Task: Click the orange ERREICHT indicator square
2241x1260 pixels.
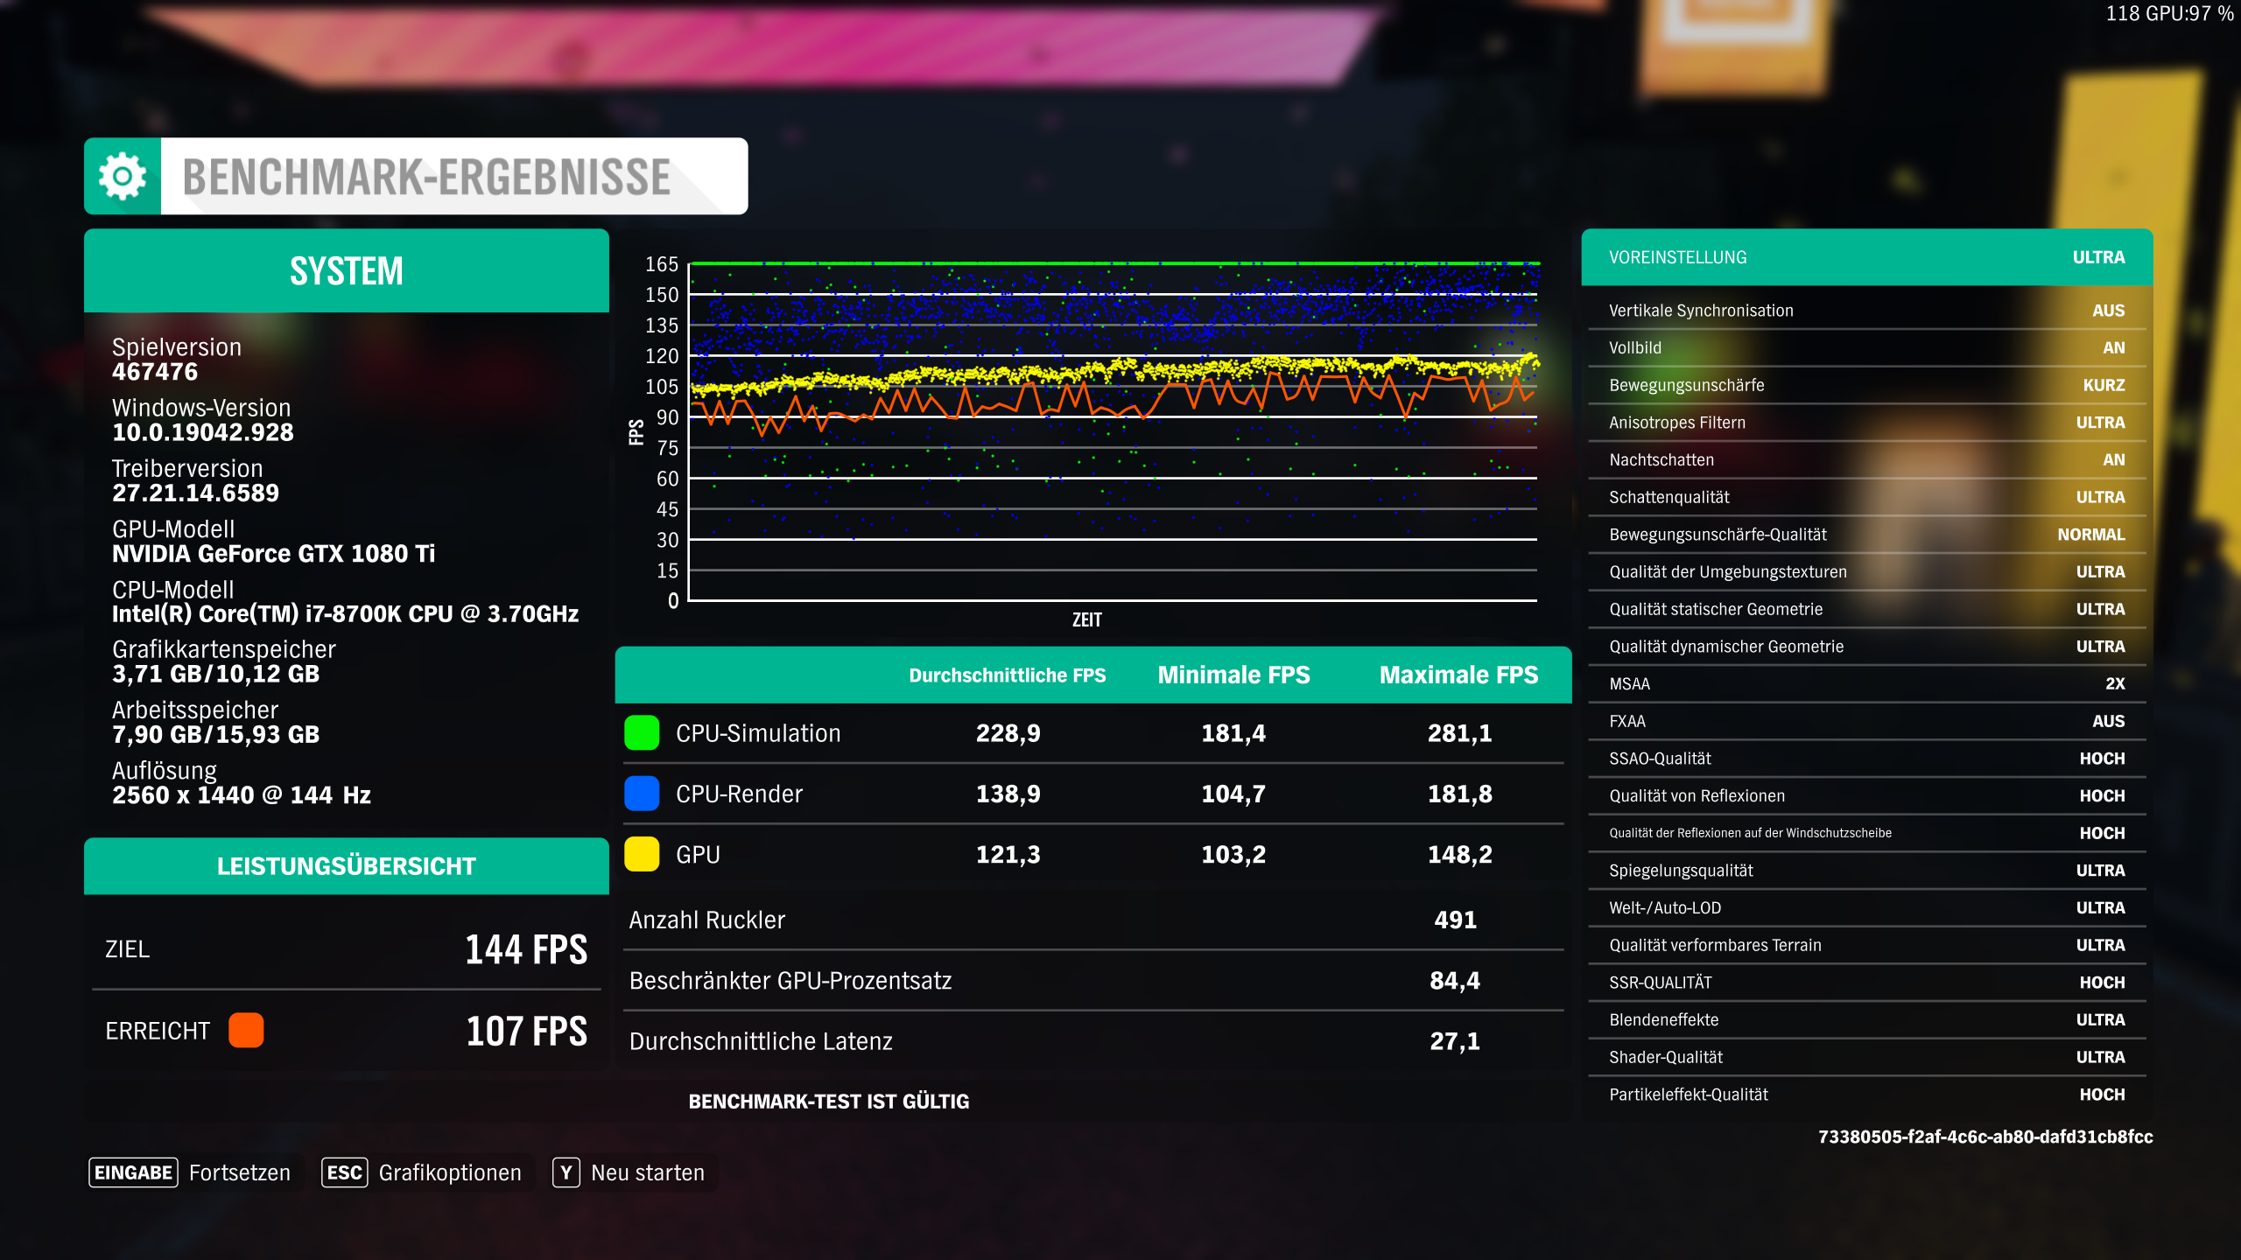Action: point(246,1031)
